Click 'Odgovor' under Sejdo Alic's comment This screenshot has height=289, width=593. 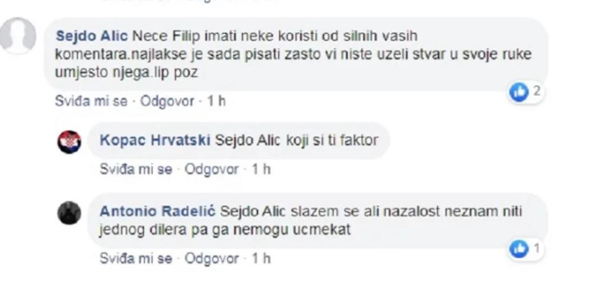coord(168,101)
